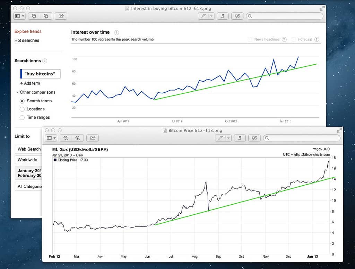355x269 pixels.
Task: Zoom in on the Interest in buying bitcoin image
Action: (x=46, y=16)
